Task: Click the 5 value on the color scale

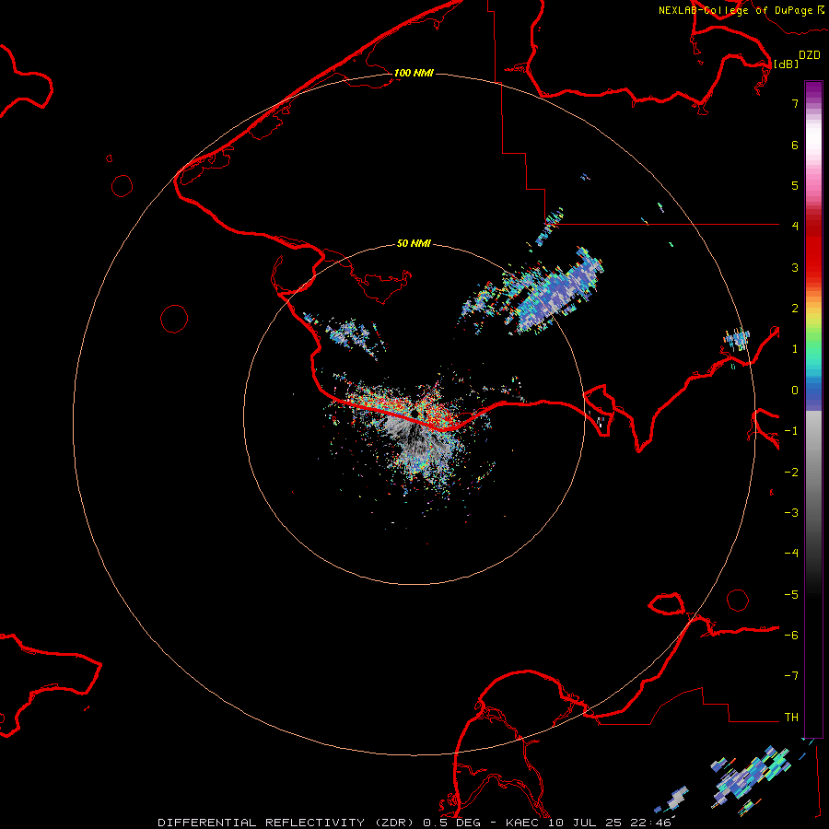Action: point(795,185)
